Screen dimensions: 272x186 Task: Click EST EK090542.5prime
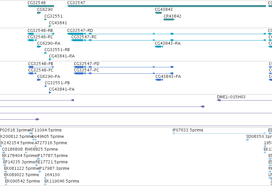tap(22, 181)
